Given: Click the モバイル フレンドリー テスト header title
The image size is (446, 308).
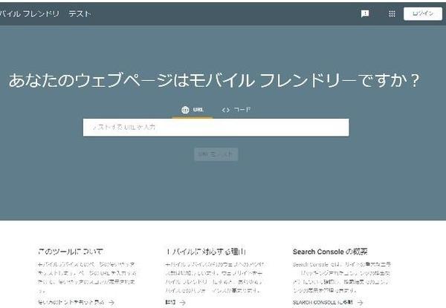Looking at the screenshot, I should pos(45,13).
